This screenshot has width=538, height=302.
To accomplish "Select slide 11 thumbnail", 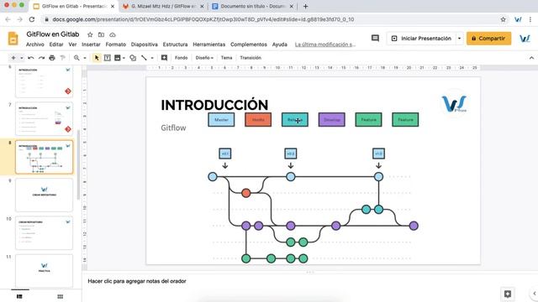I will (x=44, y=270).
